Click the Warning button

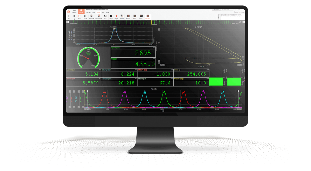[216, 10]
